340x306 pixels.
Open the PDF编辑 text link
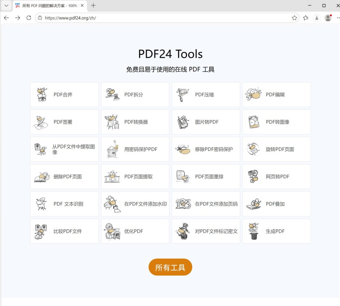pyautogui.click(x=275, y=95)
